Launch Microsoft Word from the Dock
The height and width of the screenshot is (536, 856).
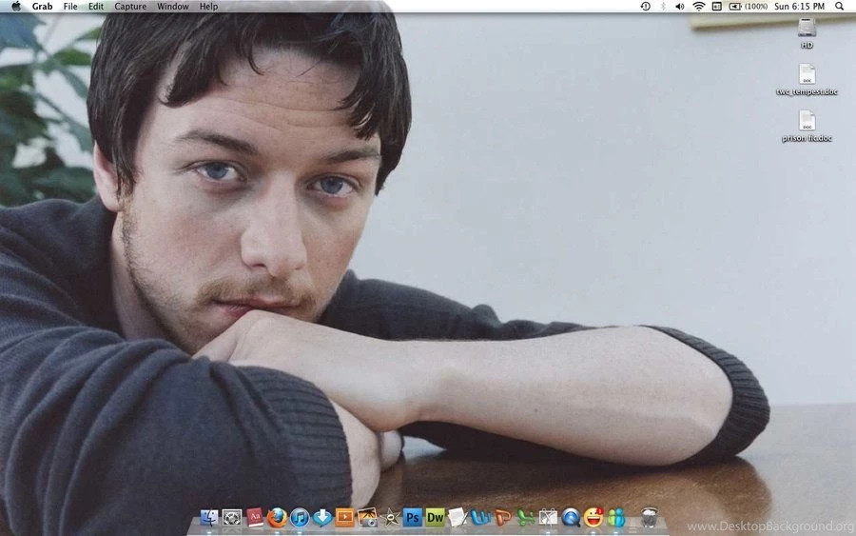click(480, 517)
